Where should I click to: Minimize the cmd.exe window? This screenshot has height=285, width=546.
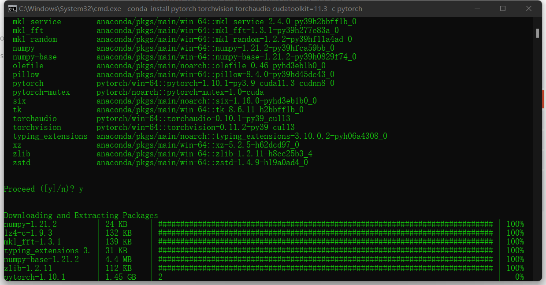(x=477, y=8)
